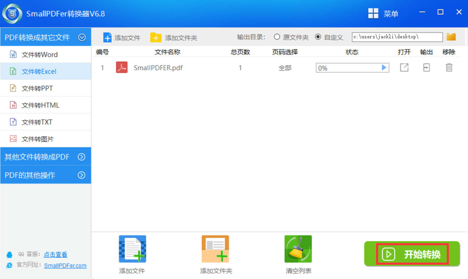The height and width of the screenshot is (279, 468).
Task: Minimize the SmallPDFer window
Action: click(422, 12)
